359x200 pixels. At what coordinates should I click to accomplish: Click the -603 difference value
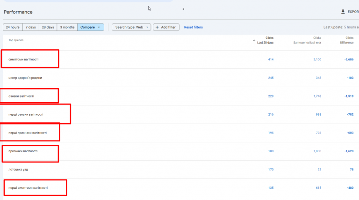pyautogui.click(x=350, y=133)
